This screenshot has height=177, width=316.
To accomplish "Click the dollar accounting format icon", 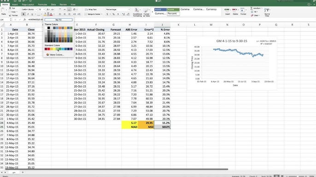I will [x=107, y=14].
